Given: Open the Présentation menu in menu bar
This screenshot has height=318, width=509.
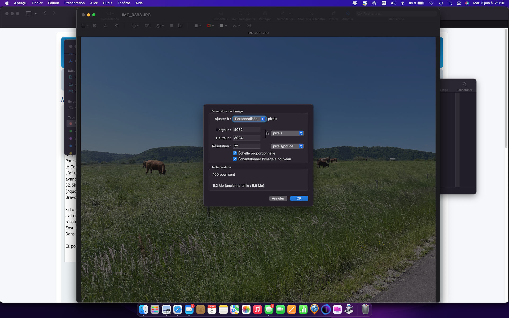Looking at the screenshot, I should (x=74, y=3).
